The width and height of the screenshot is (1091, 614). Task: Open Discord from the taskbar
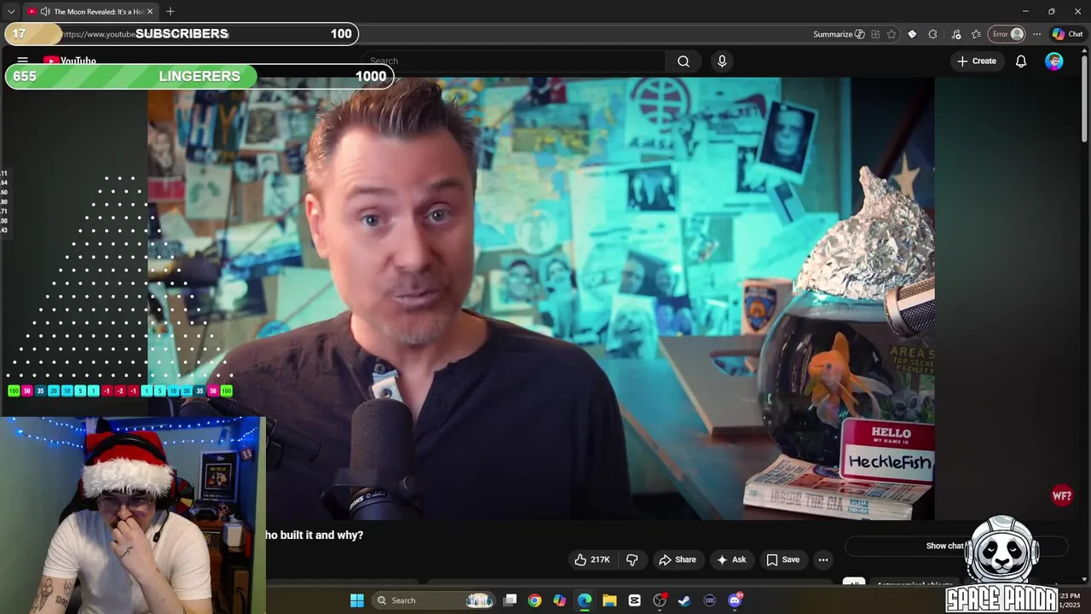[x=735, y=600]
